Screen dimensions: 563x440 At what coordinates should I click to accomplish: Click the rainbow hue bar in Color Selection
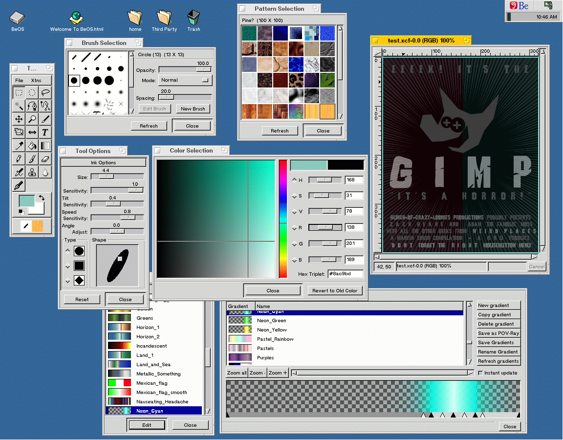pos(283,219)
